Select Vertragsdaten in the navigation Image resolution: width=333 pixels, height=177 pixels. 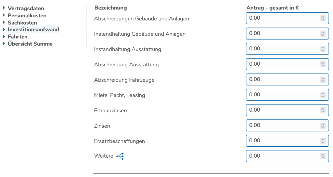[x=26, y=9]
